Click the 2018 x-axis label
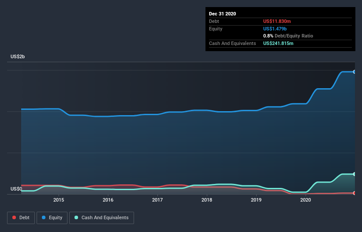Viewport: 362px width, 232px height. pyautogui.click(x=207, y=200)
